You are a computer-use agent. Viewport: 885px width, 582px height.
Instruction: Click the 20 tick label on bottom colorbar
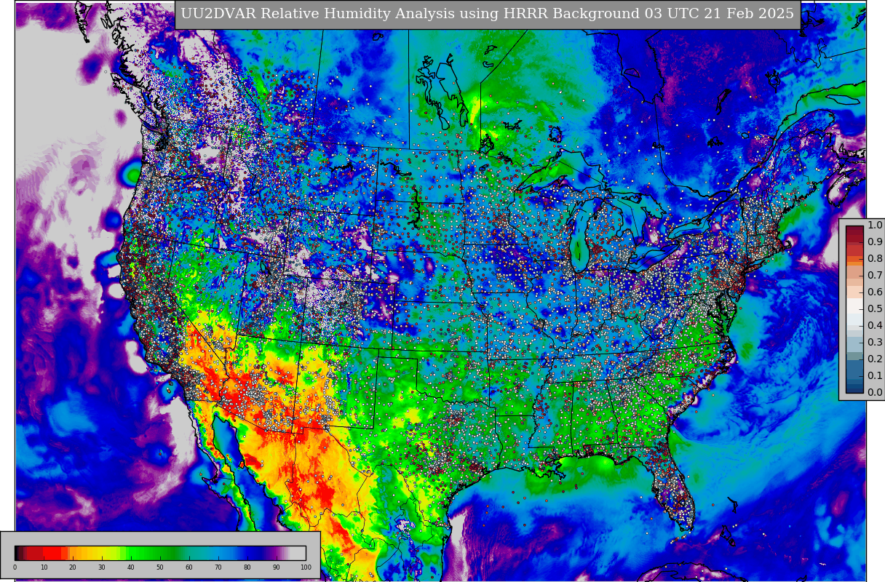click(73, 567)
